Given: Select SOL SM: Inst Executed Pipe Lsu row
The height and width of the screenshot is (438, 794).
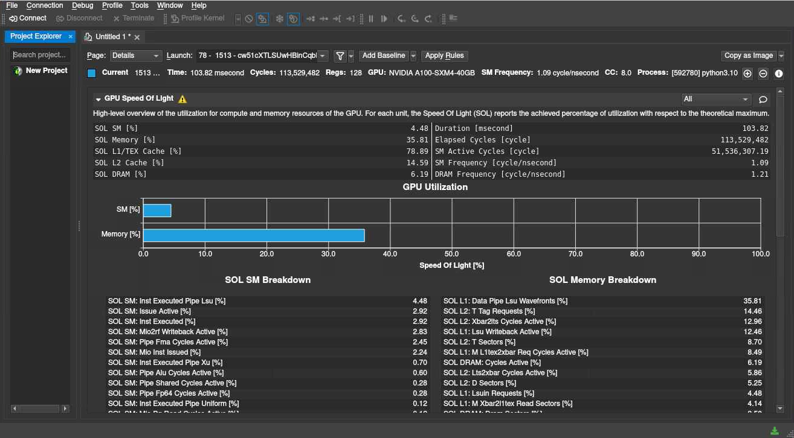Looking at the screenshot, I should (x=267, y=301).
